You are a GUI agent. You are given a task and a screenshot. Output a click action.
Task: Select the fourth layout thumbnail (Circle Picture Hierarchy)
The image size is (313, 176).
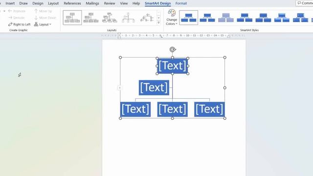128,18
